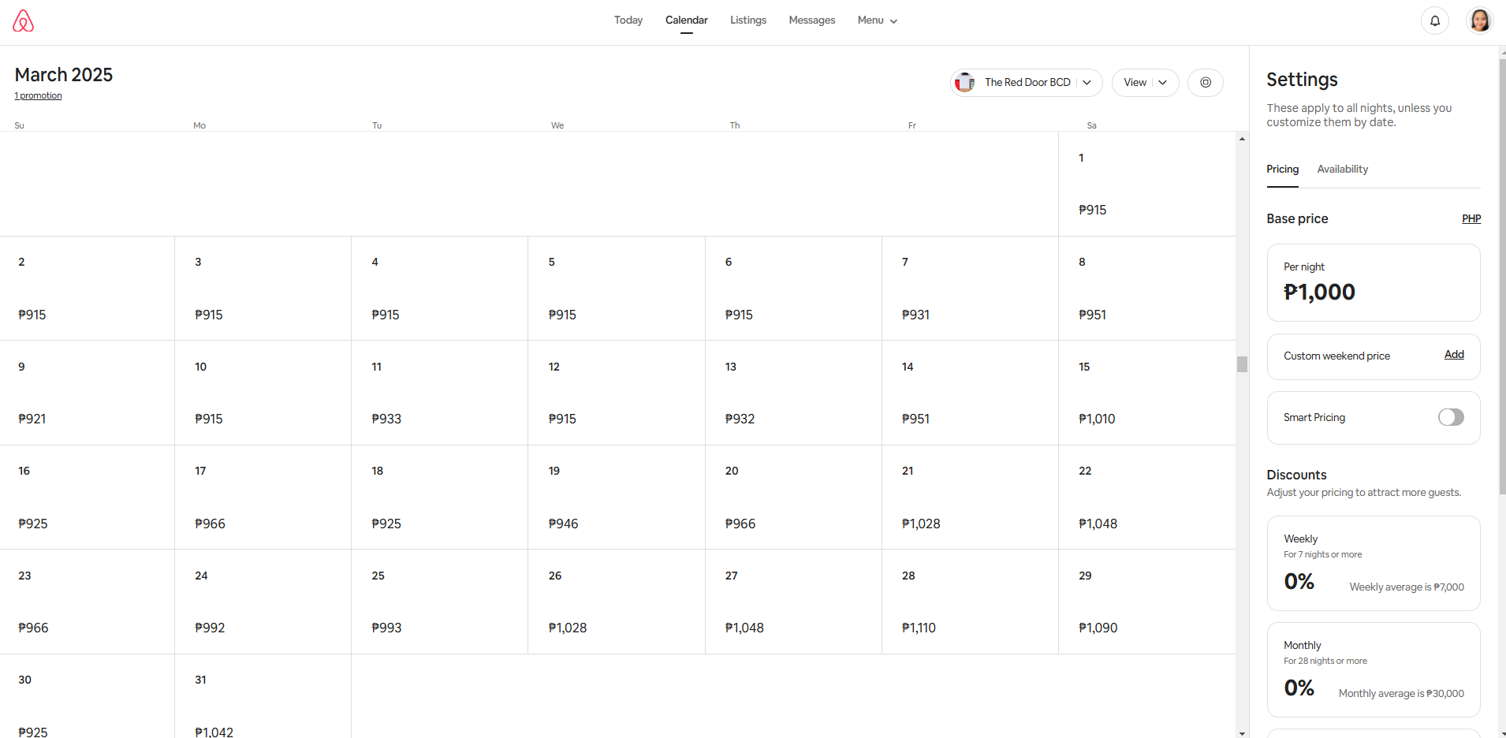
Task: Switch to the Availability settings tab
Action: point(1343,170)
